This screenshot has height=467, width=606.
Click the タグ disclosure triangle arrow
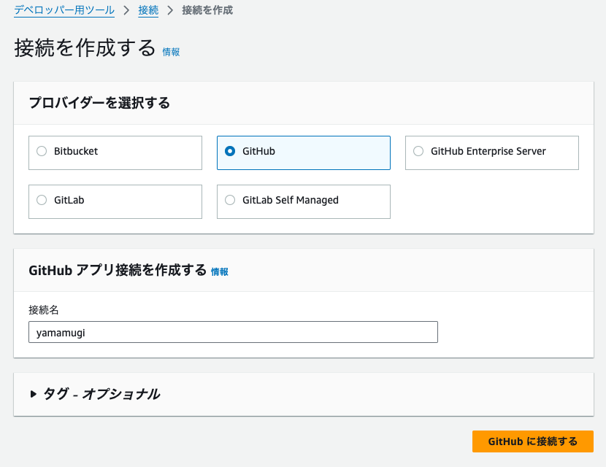[34, 394]
